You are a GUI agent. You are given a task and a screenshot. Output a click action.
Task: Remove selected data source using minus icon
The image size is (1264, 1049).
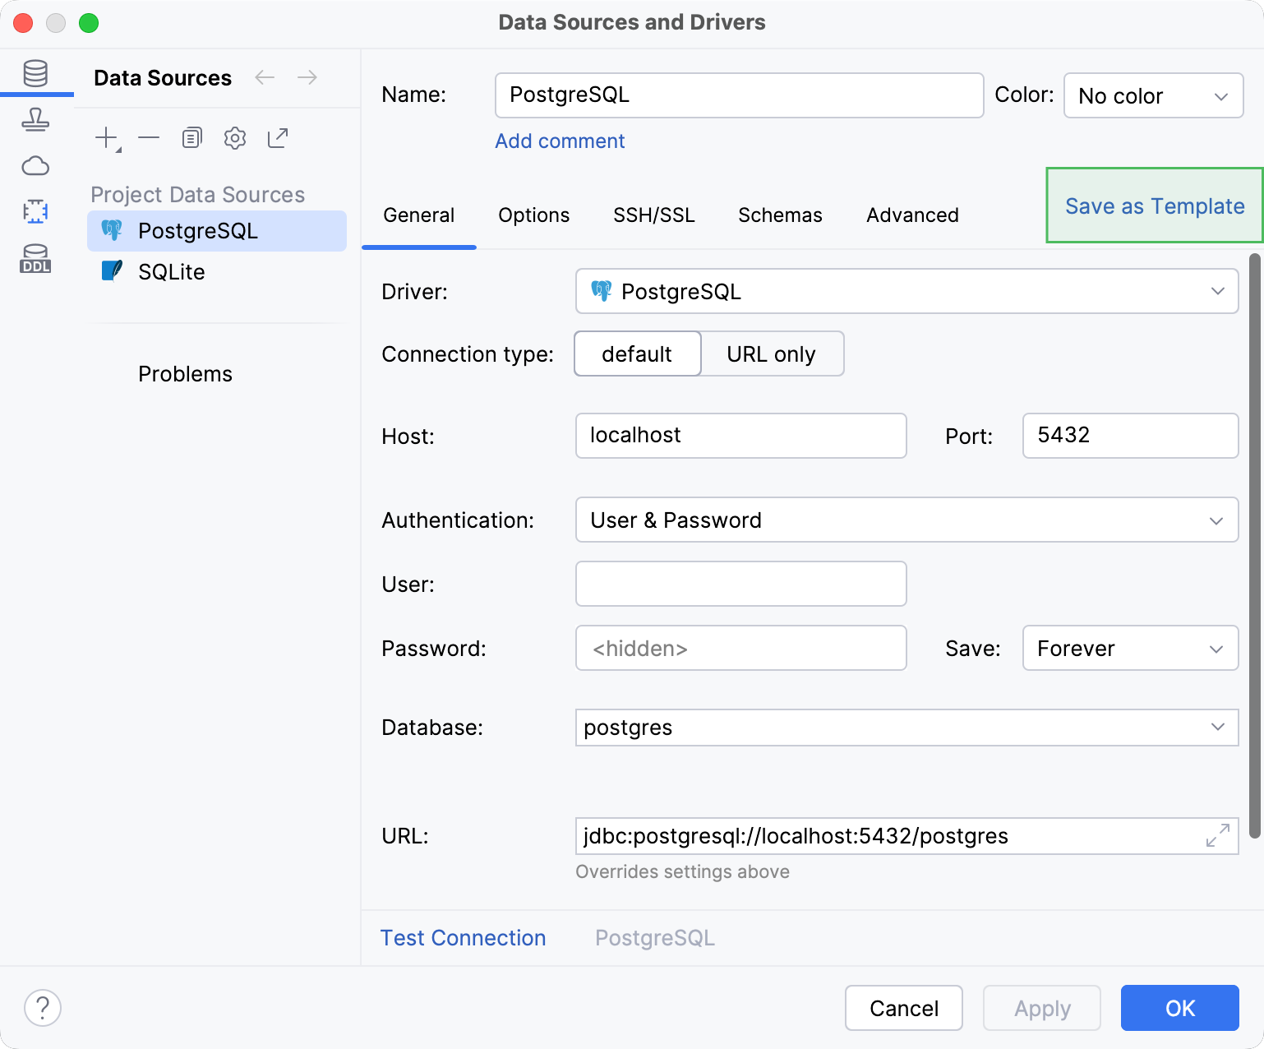click(x=149, y=137)
